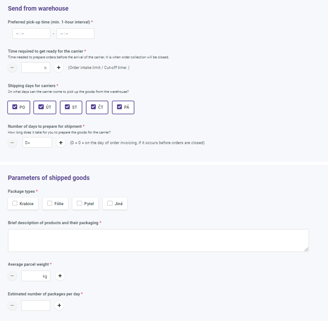Toggle the PÁ shipping day checkbox
Image resolution: width=328 pixels, height=321 pixels.
coord(123,107)
